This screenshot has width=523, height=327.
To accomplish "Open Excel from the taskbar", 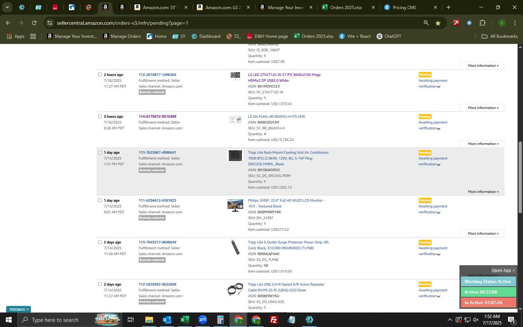I will (185, 320).
